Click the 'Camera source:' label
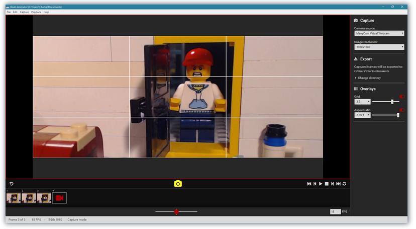The width and height of the screenshot is (416, 229). [365, 28]
